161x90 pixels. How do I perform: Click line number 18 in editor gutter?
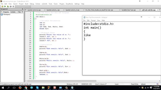click(30, 46)
